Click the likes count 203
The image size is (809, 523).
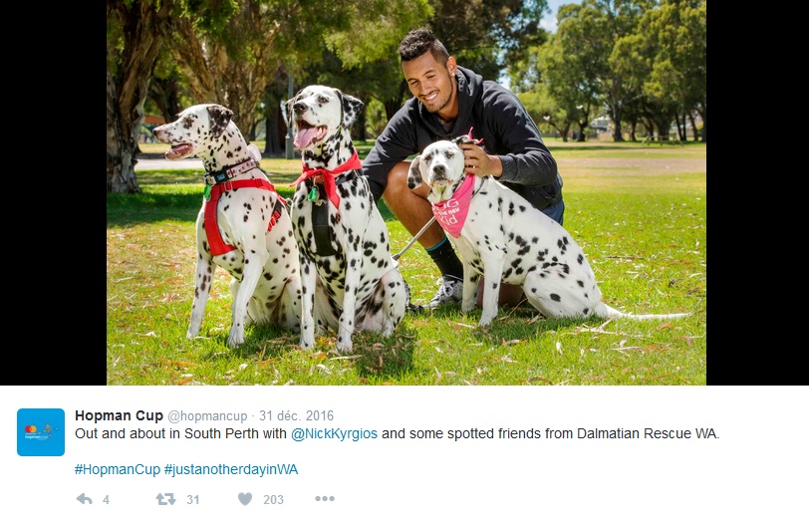pyautogui.click(x=273, y=499)
